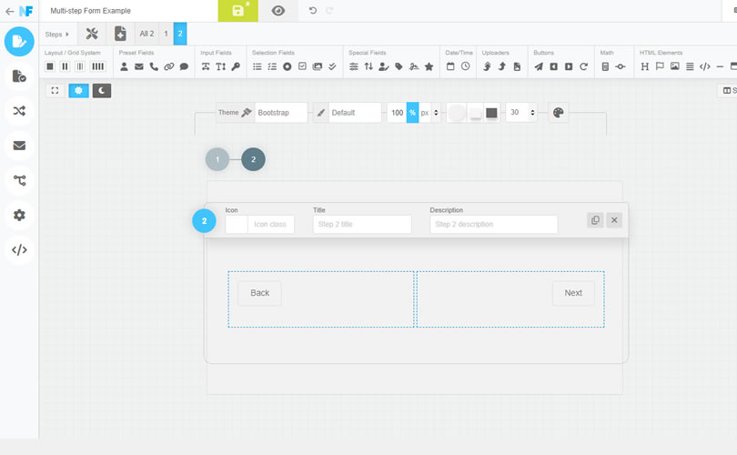Show All 2 steps tab
Screen dimensions: 737x455
pyautogui.click(x=146, y=34)
